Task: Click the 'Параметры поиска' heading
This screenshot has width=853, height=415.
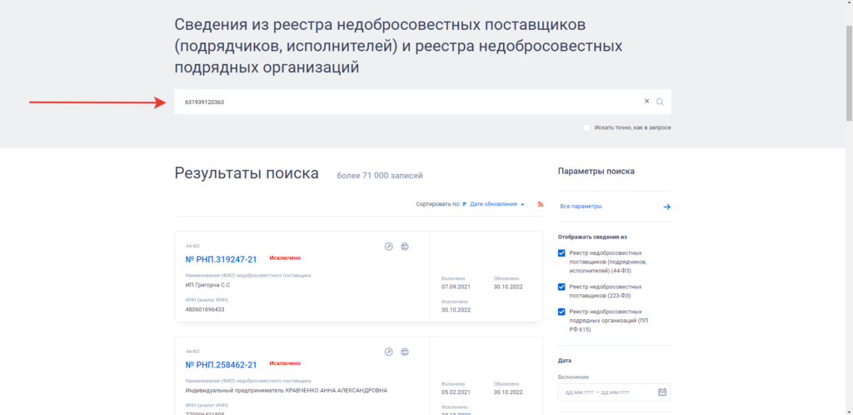Action: click(596, 172)
